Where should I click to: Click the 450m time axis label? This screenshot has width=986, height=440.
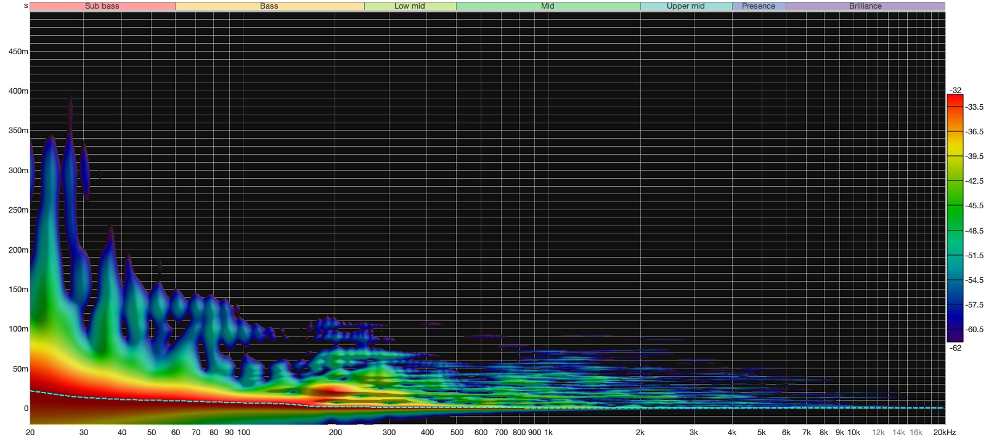(18, 51)
